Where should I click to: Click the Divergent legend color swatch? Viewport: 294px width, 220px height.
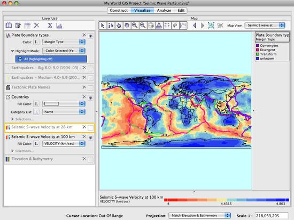coord(258,50)
